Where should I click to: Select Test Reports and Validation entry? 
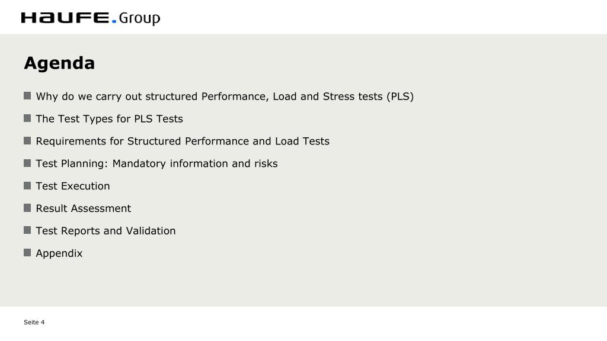click(x=106, y=231)
